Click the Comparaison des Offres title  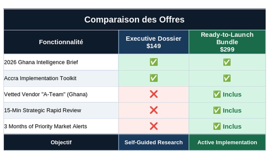(x=134, y=19)
